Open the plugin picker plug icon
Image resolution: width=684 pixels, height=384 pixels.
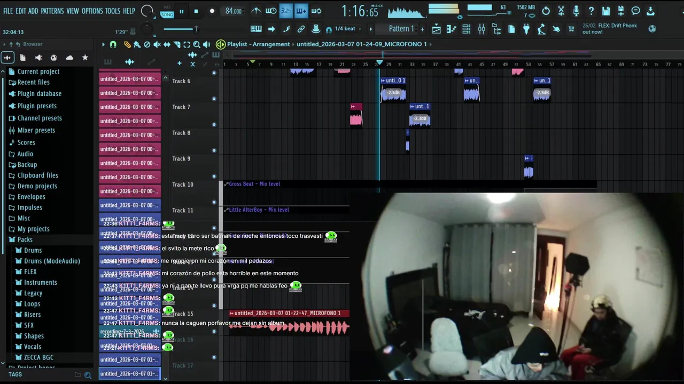click(526, 29)
